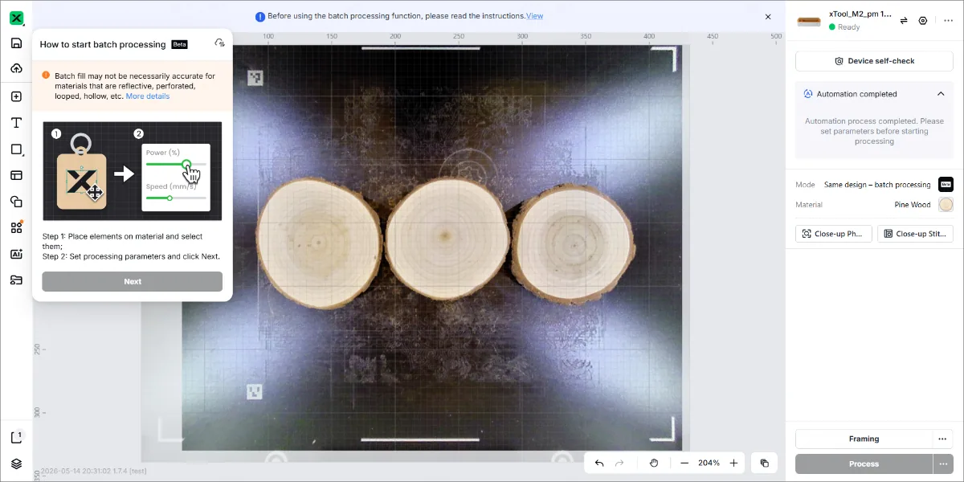
Task: Open the More details link
Action: click(148, 96)
